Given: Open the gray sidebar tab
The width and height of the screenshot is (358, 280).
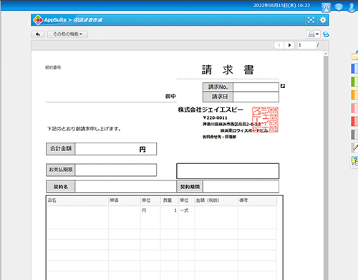Looking at the screenshot, I should [x=354, y=135].
